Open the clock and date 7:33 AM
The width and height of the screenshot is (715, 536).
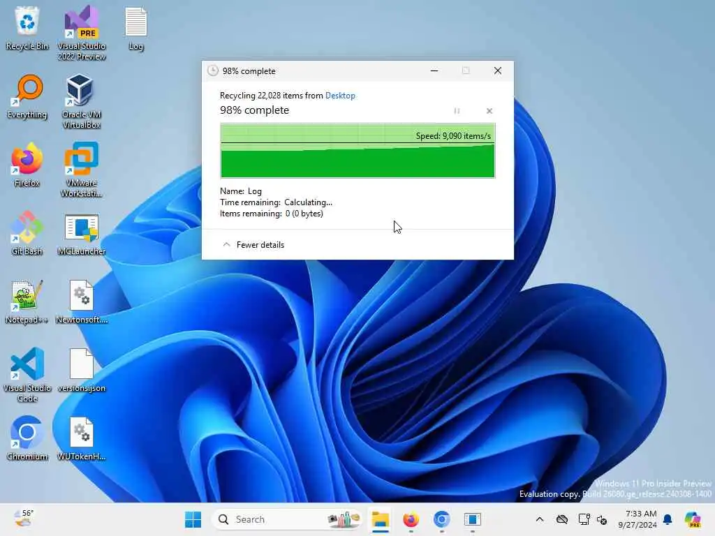637,519
